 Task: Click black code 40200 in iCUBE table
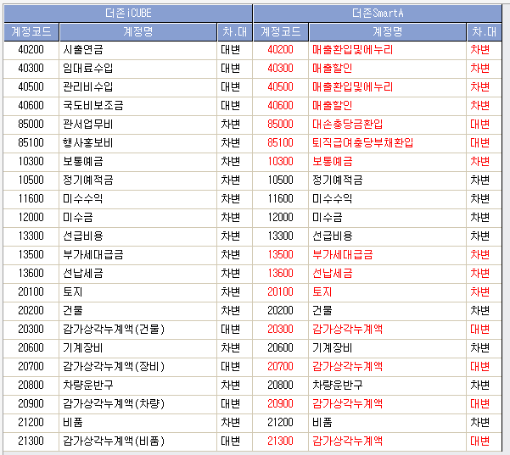click(x=31, y=50)
